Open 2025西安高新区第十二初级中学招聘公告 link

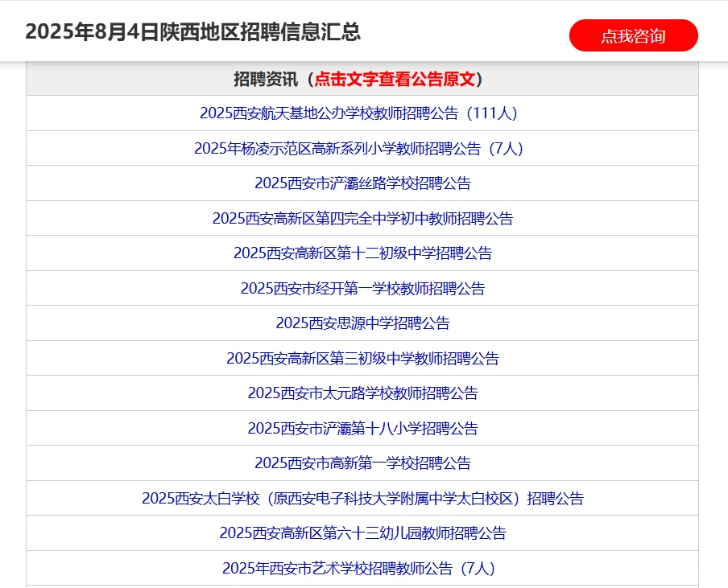point(362,253)
